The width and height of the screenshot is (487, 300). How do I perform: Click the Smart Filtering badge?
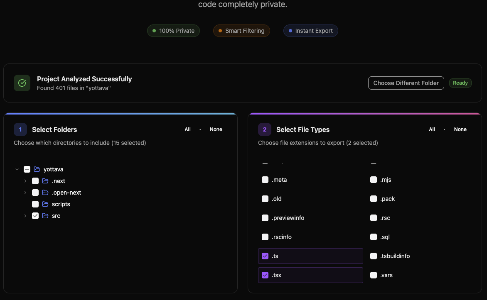(241, 31)
